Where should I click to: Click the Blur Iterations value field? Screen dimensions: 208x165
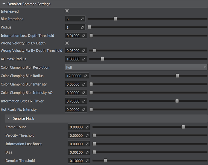pos(75,19)
